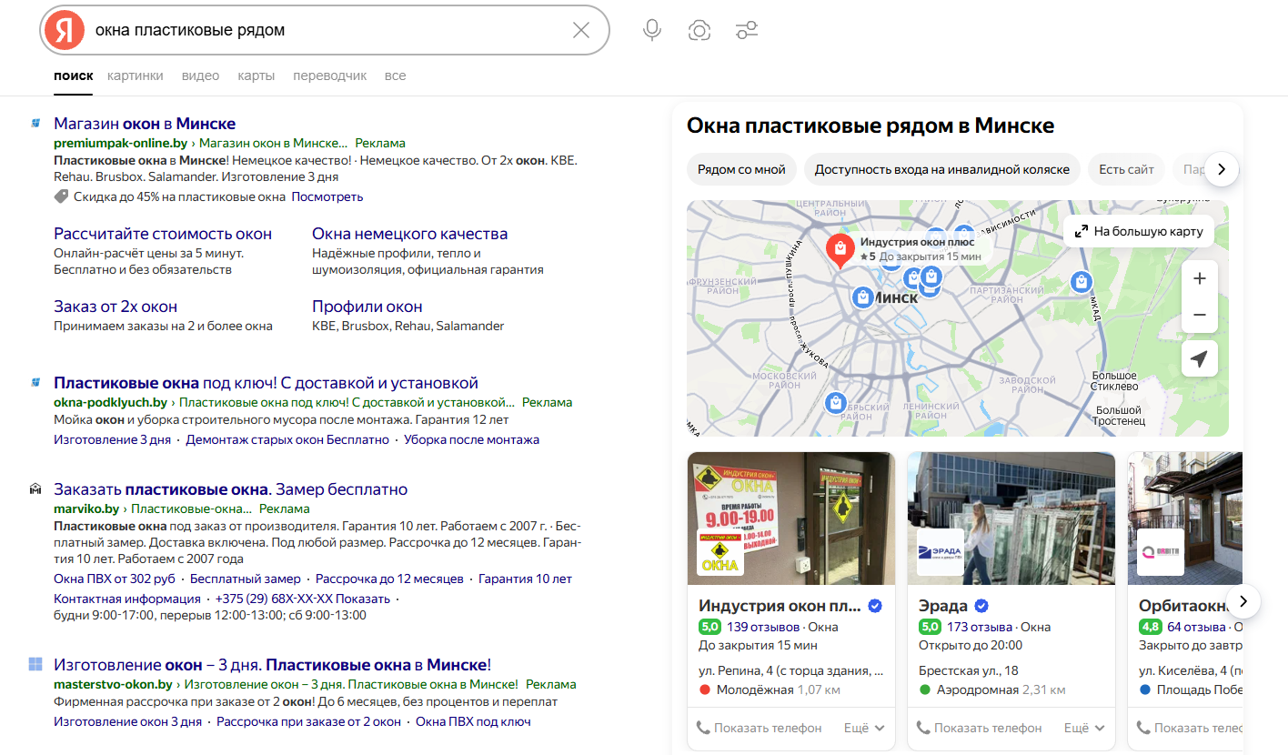Show next business cards with the arrow

pyautogui.click(x=1243, y=601)
